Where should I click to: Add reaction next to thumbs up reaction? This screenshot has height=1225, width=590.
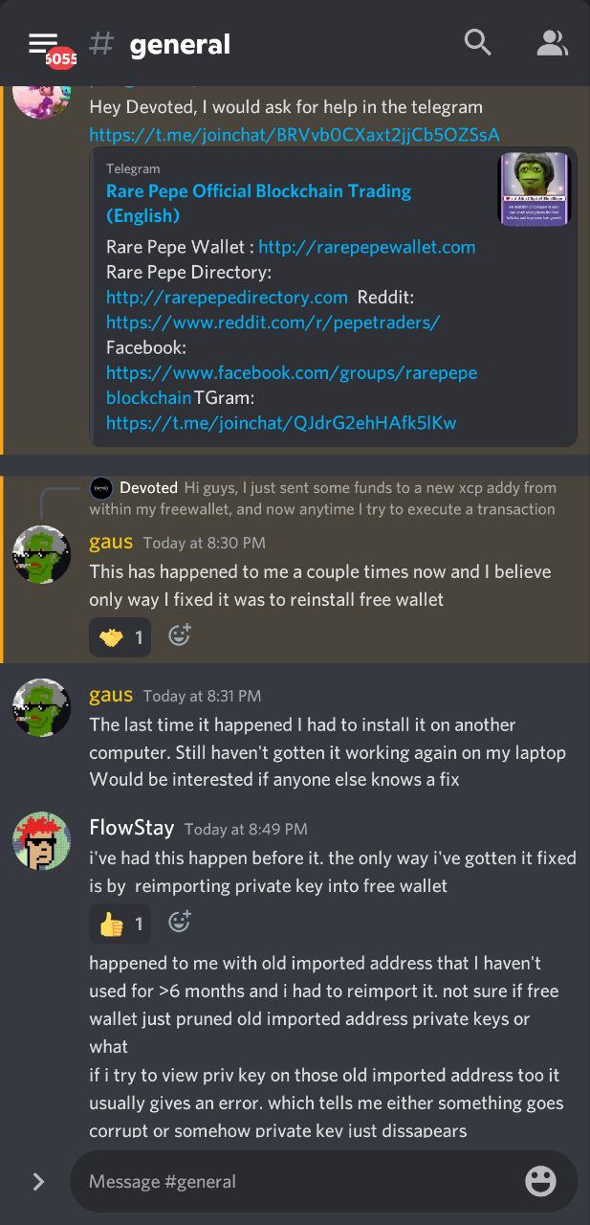click(179, 923)
